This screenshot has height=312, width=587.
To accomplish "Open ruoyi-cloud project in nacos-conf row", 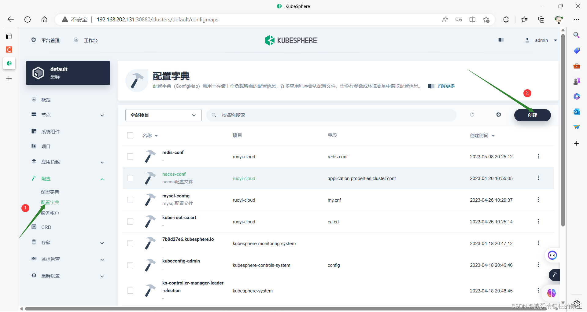I will (244, 178).
